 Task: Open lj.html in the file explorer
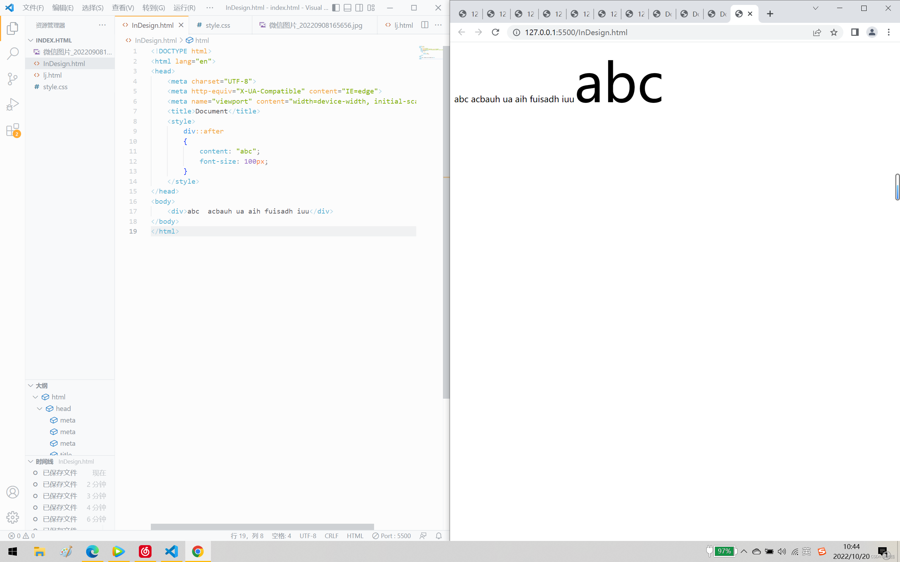click(x=52, y=75)
